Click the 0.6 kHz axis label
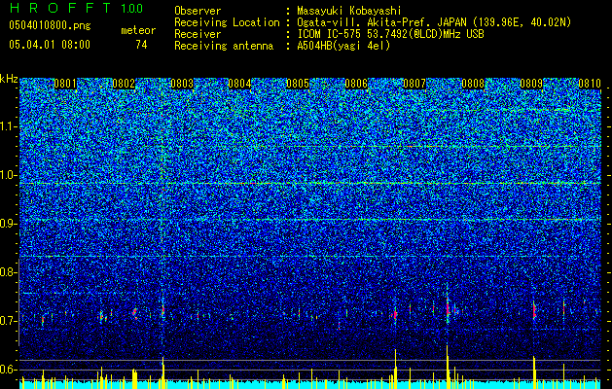This screenshot has height=389, width=612. tap(8, 370)
